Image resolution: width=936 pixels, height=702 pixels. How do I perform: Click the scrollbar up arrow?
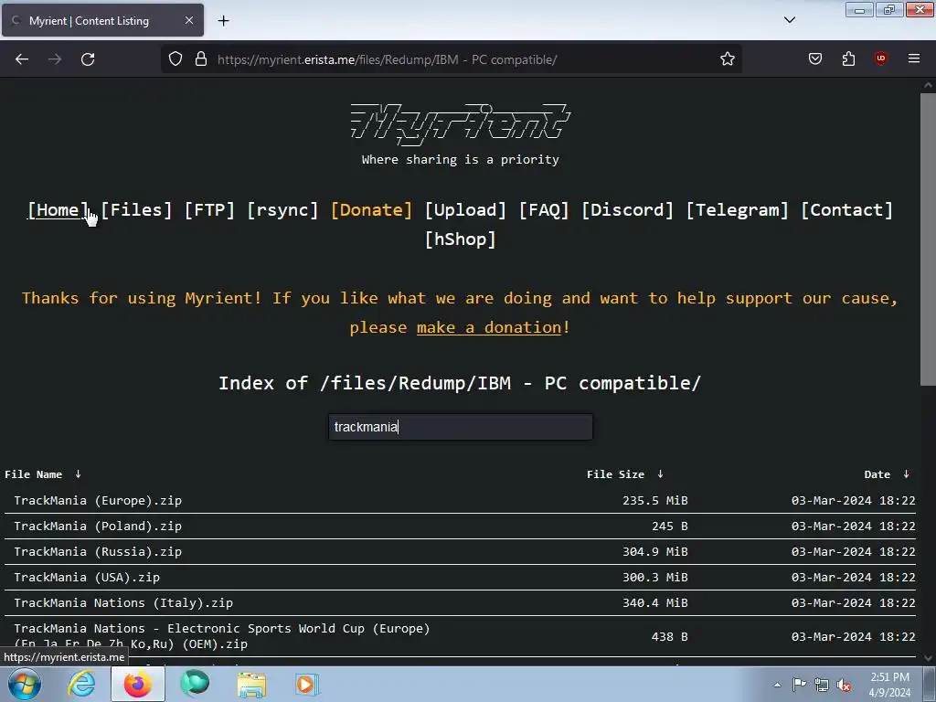928,85
